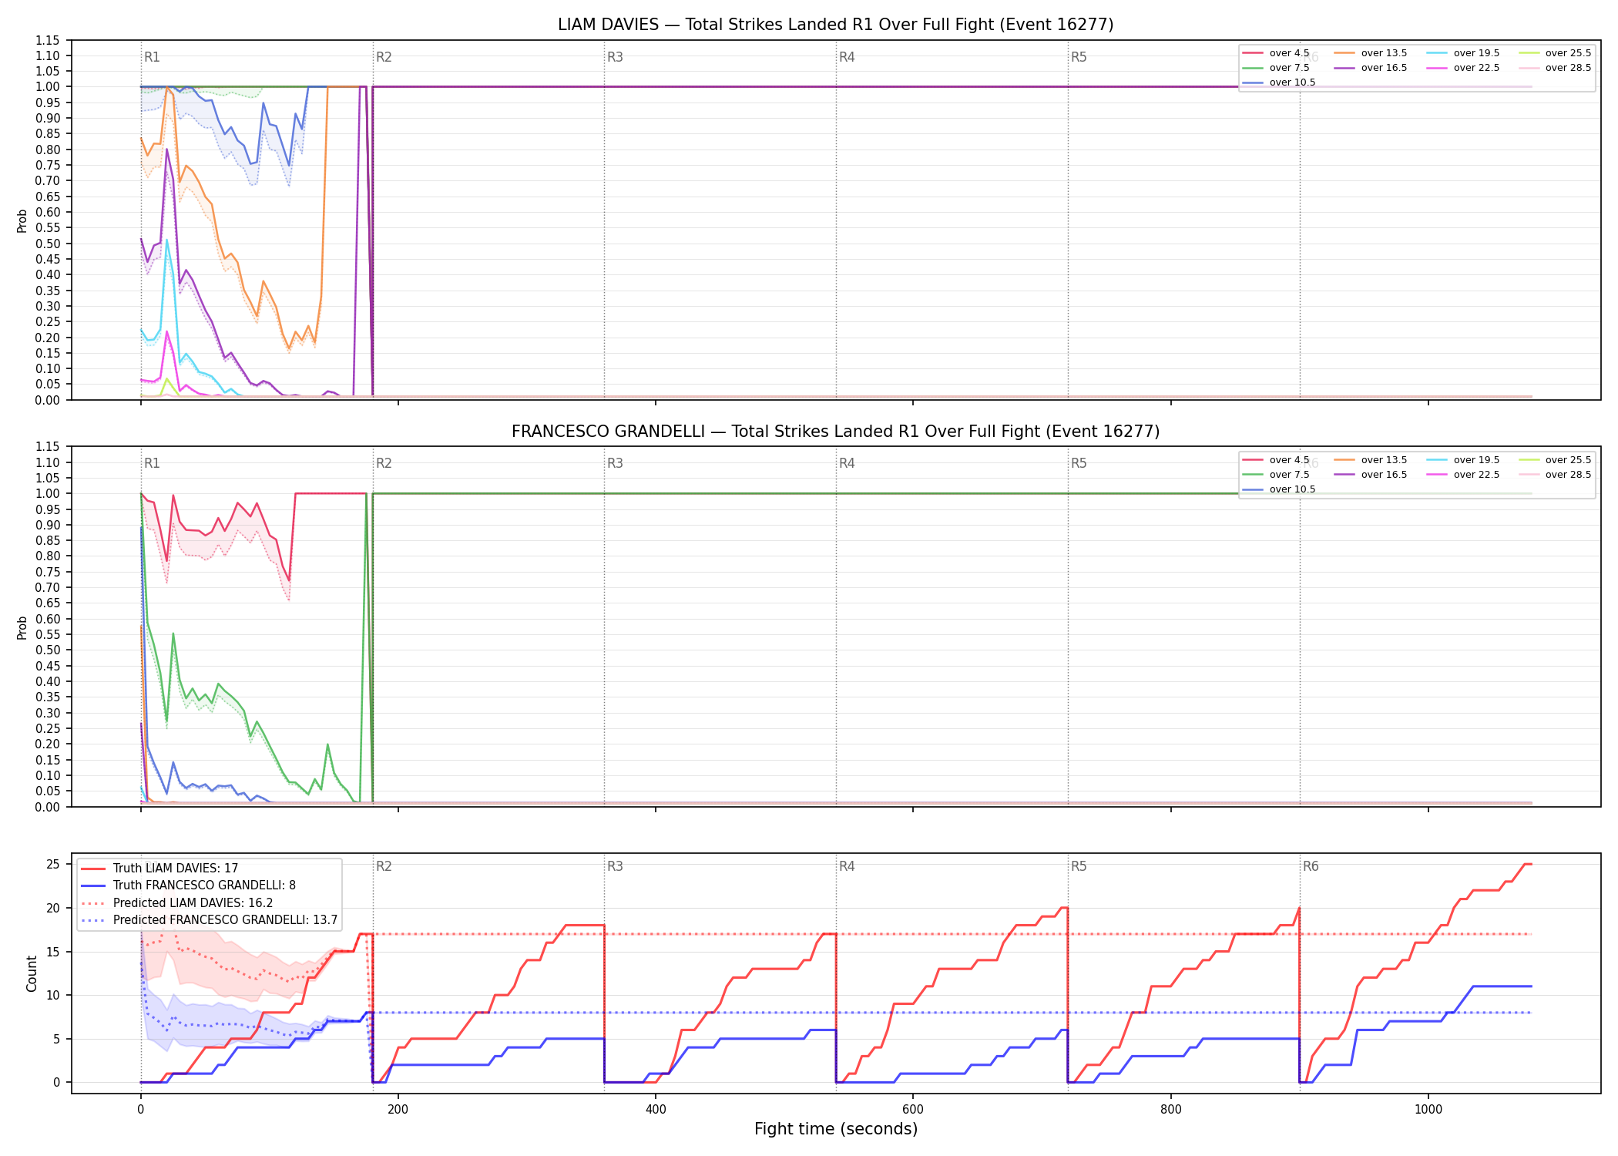Click the 'Count' y-axis label
The image size is (1618, 1156).
(x=32, y=973)
